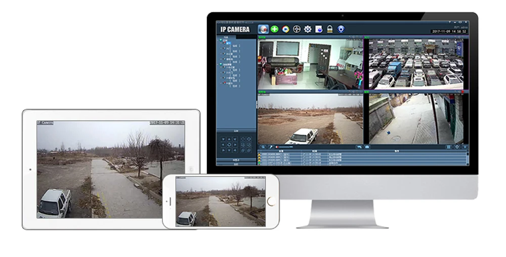Image resolution: width=506 pixels, height=257 pixels.
Task: Click PTZ up-right diagonal arrow
Action: tap(235, 139)
